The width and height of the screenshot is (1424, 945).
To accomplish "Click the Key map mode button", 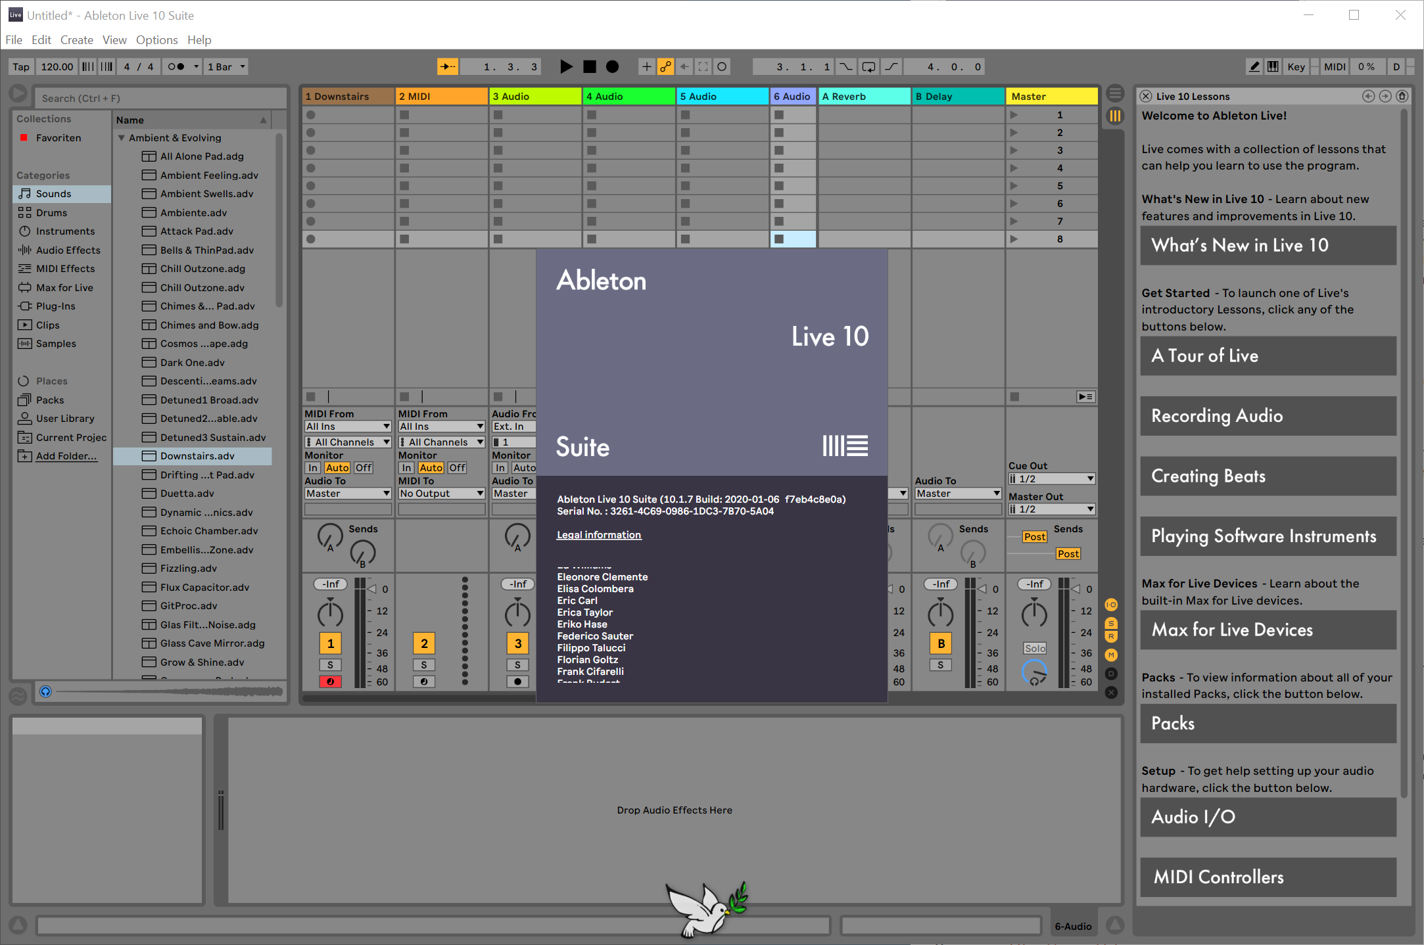I will click(x=1296, y=66).
